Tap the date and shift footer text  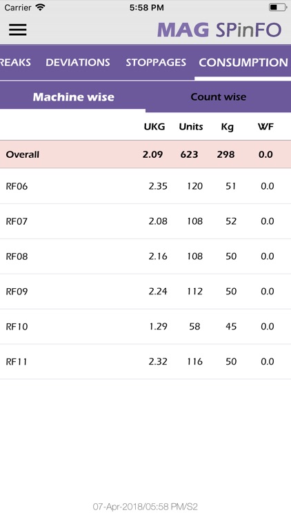(145, 507)
